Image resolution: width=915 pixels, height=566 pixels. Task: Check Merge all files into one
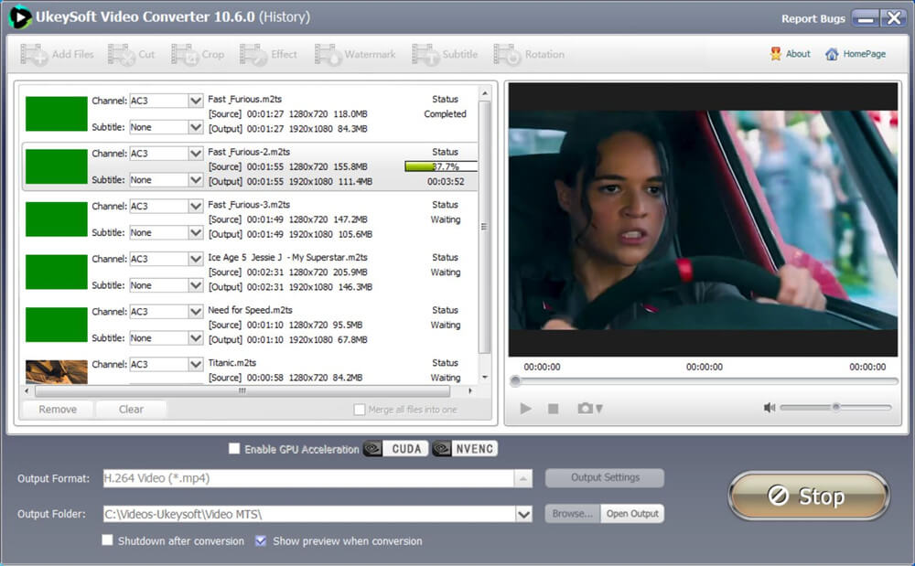(x=360, y=410)
